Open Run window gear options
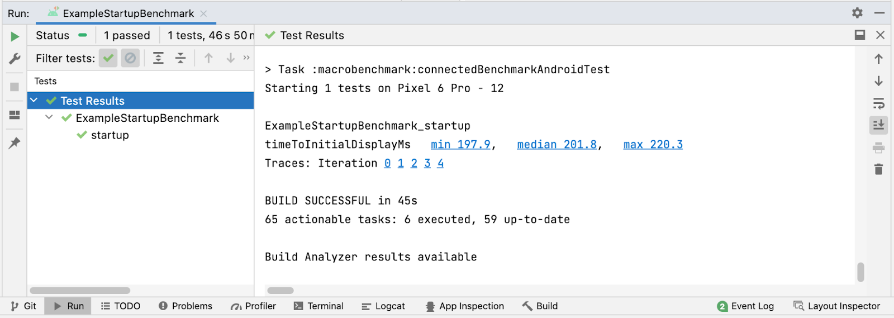This screenshot has width=894, height=318. click(857, 13)
